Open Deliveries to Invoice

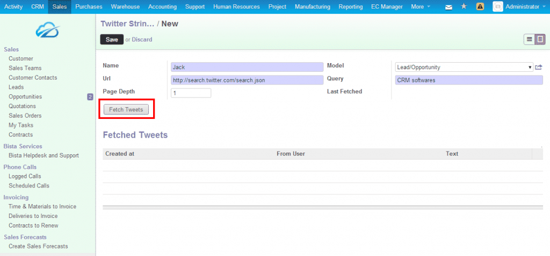pyautogui.click(x=33, y=216)
